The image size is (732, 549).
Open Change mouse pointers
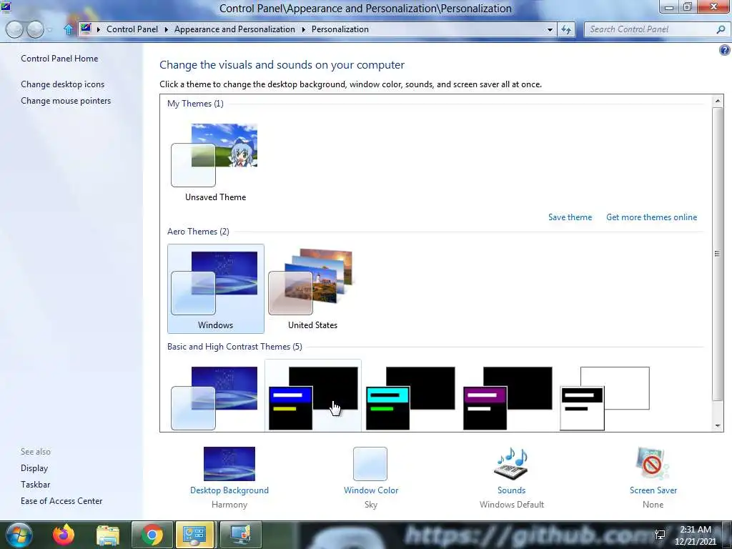click(66, 100)
